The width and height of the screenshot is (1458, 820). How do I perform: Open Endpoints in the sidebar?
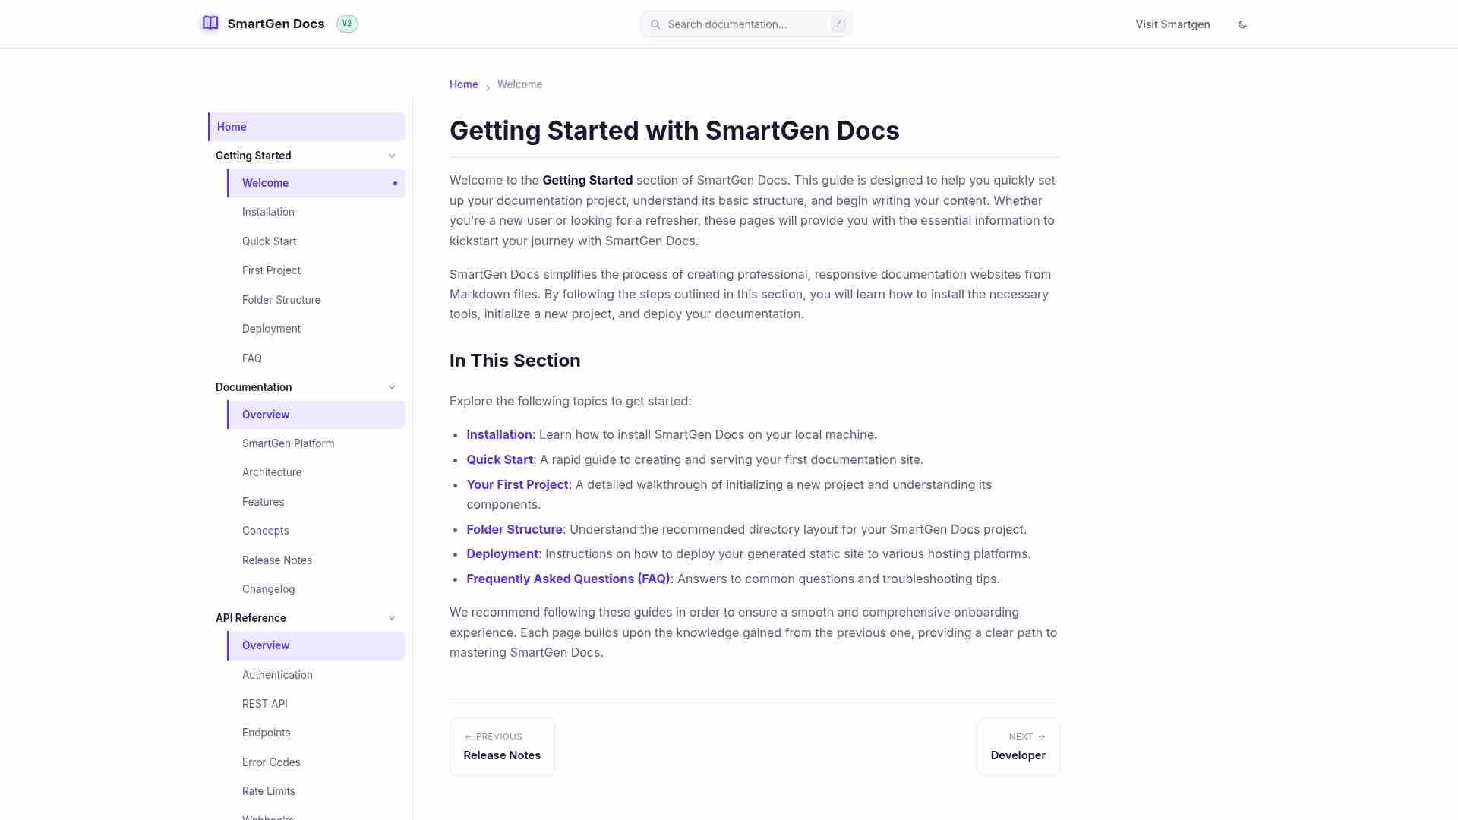(x=316, y=733)
